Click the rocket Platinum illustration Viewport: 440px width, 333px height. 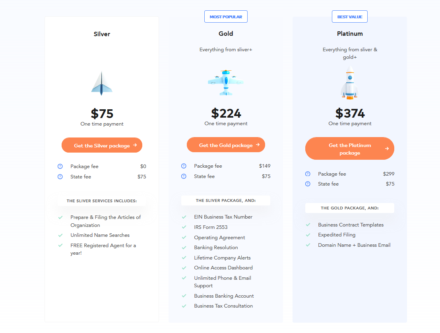point(350,83)
